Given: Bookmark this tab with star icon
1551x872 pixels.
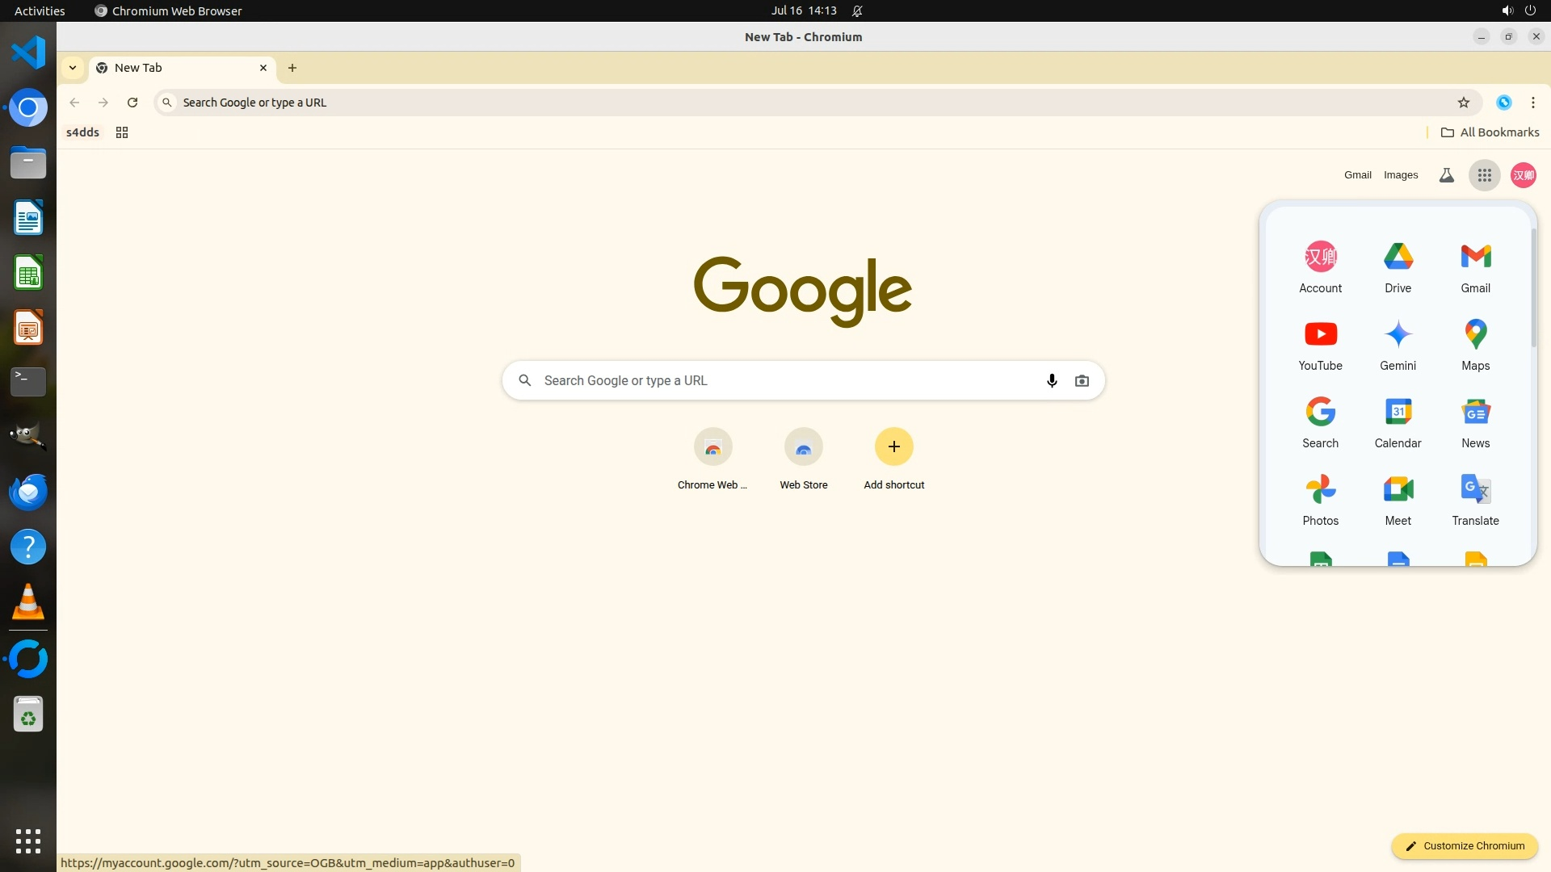Looking at the screenshot, I should [x=1463, y=103].
